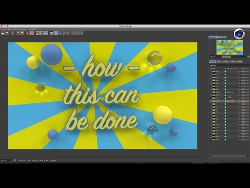Click the Navigator preview thumbnail

click(x=230, y=47)
